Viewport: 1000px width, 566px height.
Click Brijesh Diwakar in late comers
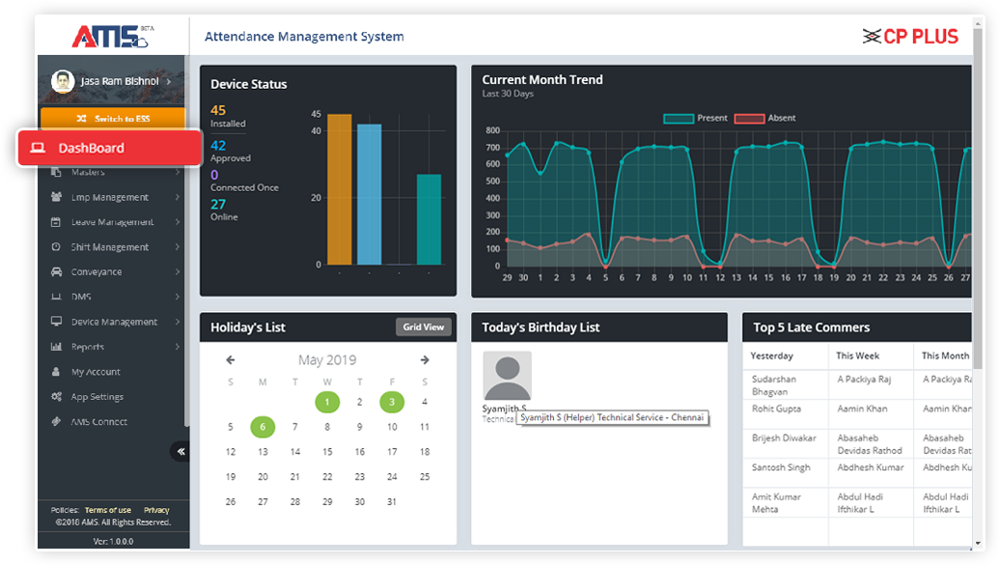click(x=784, y=438)
